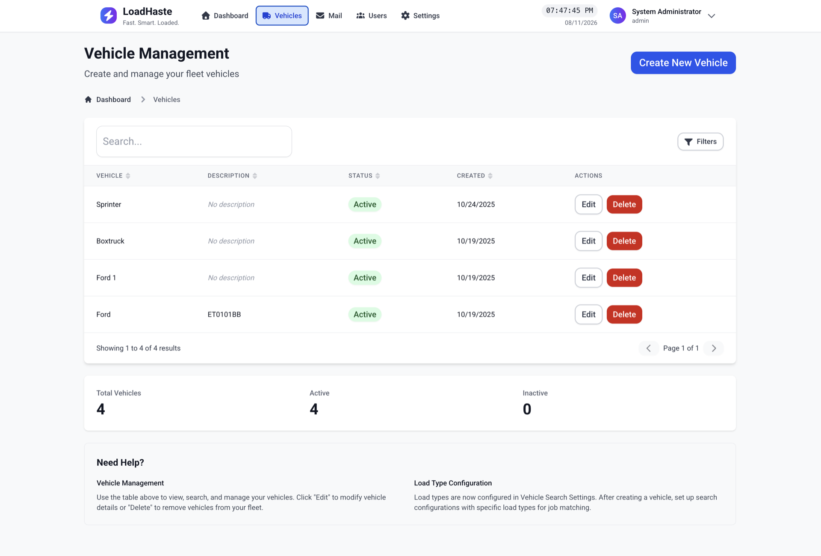Screen dimensions: 821x556
Task: Open the Dashboard nav item
Action: pos(225,16)
